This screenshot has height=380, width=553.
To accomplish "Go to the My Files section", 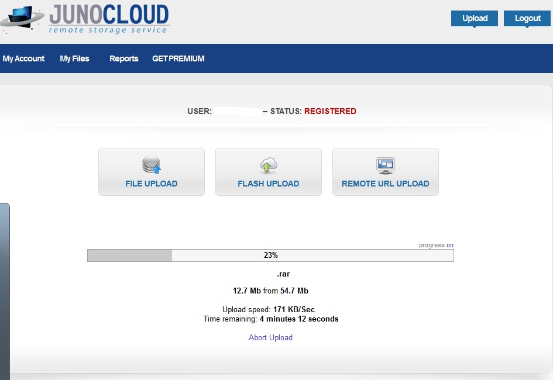I will pyautogui.click(x=74, y=58).
